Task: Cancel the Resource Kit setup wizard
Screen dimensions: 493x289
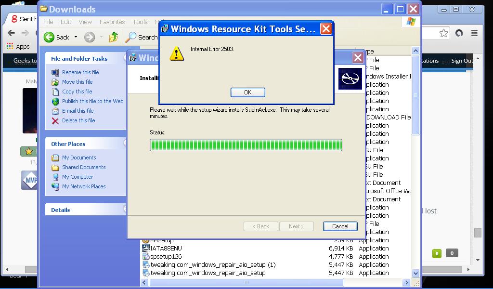Action: coord(340,226)
